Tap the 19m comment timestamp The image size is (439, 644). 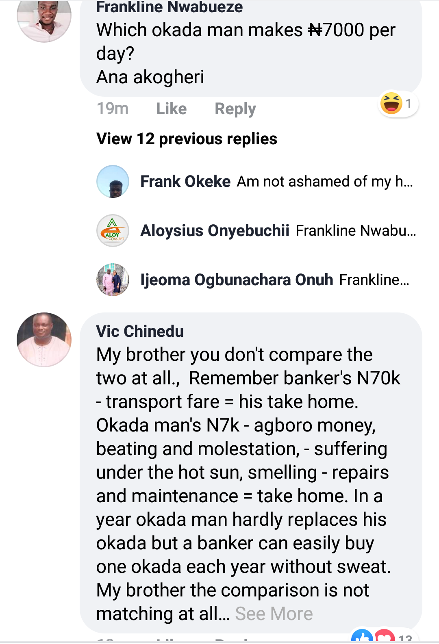(113, 109)
